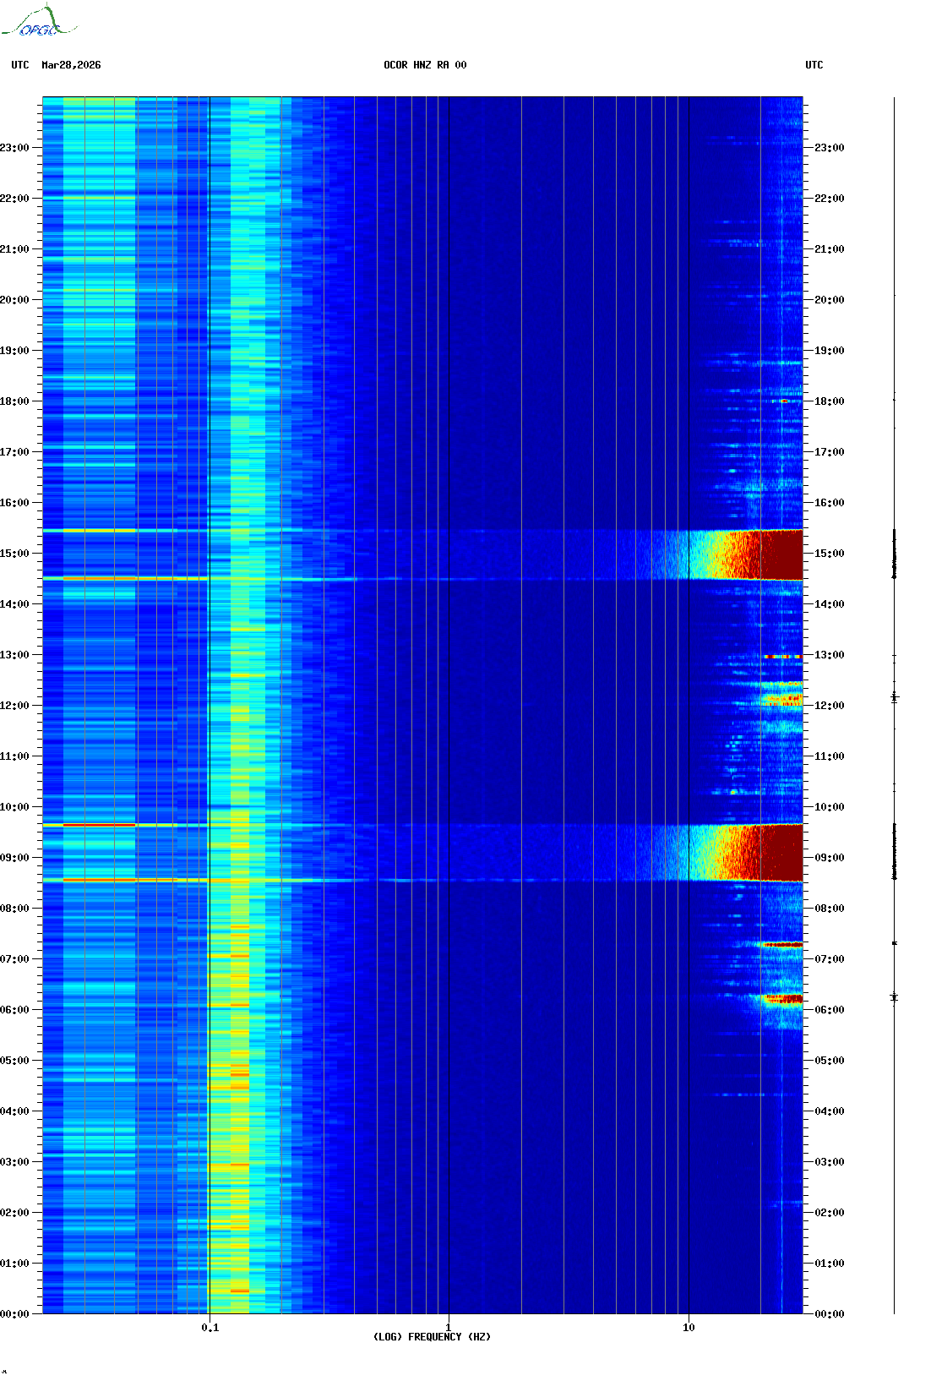This screenshot has height=1381, width=931.
Task: Click the left 17:00 time label
Action: coord(14,452)
